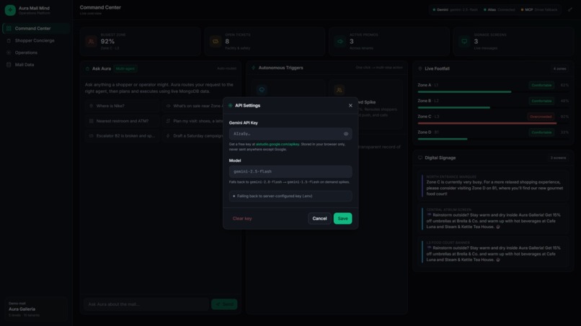Viewport: 581px width, 326px height.
Task: Click the Command Center grid icon
Action: coord(9,29)
